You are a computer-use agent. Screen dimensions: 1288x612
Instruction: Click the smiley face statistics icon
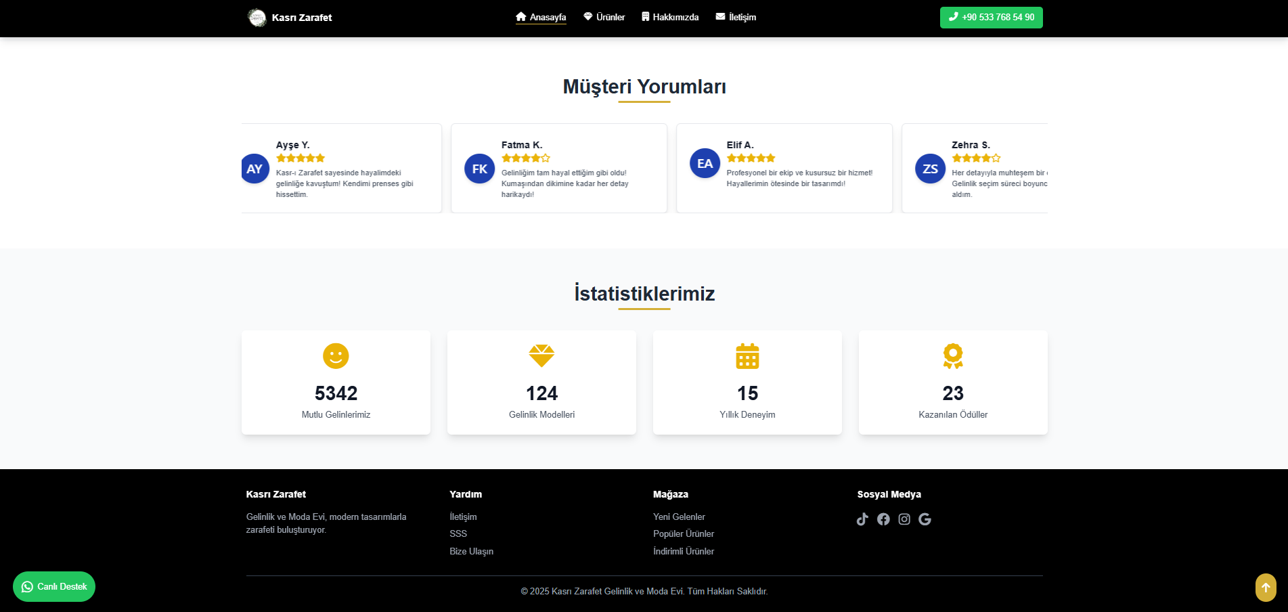(336, 356)
